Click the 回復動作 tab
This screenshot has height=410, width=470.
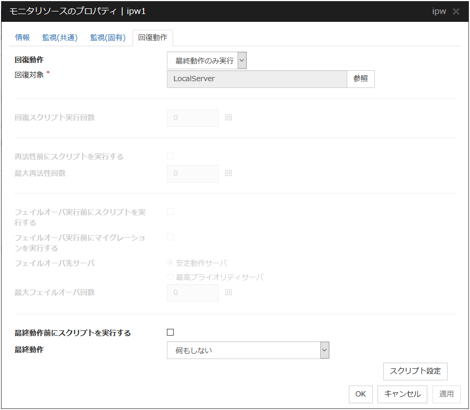[x=153, y=37]
